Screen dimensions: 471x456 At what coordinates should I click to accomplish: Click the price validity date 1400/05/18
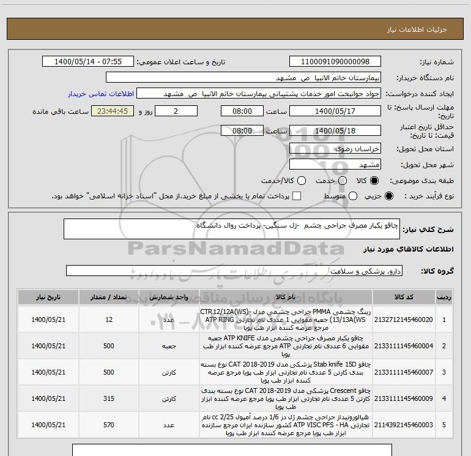click(335, 130)
